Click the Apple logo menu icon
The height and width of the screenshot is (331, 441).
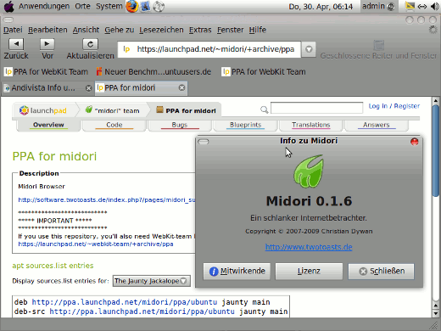8,7
